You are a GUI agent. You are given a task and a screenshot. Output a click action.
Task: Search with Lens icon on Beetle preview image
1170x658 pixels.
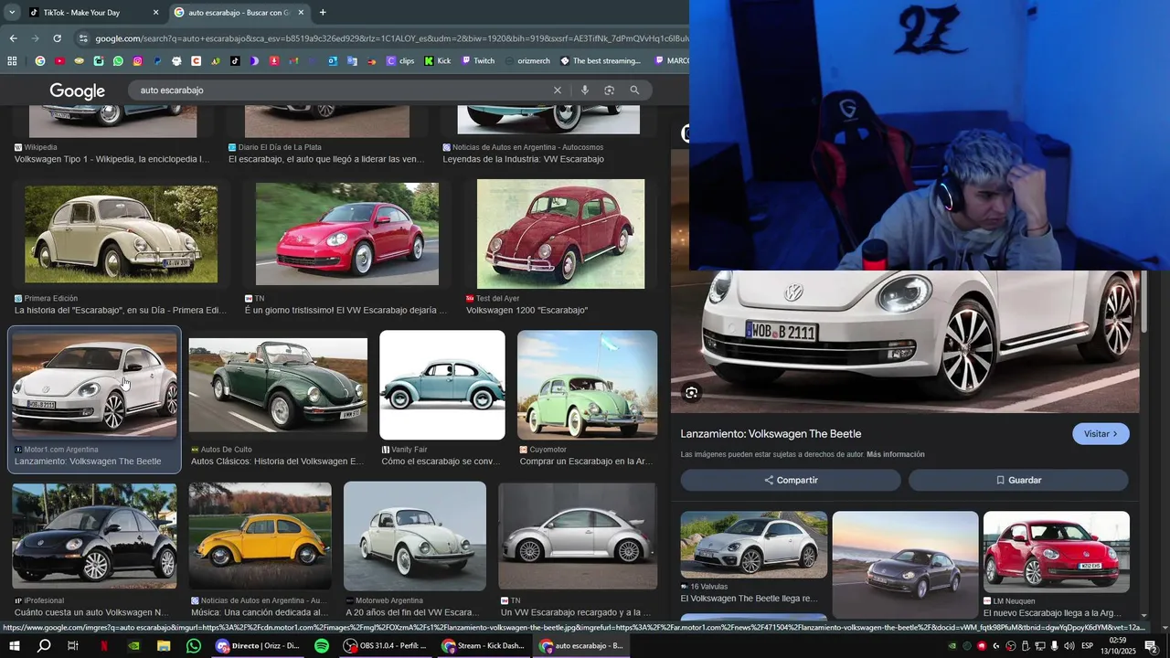pyautogui.click(x=692, y=393)
